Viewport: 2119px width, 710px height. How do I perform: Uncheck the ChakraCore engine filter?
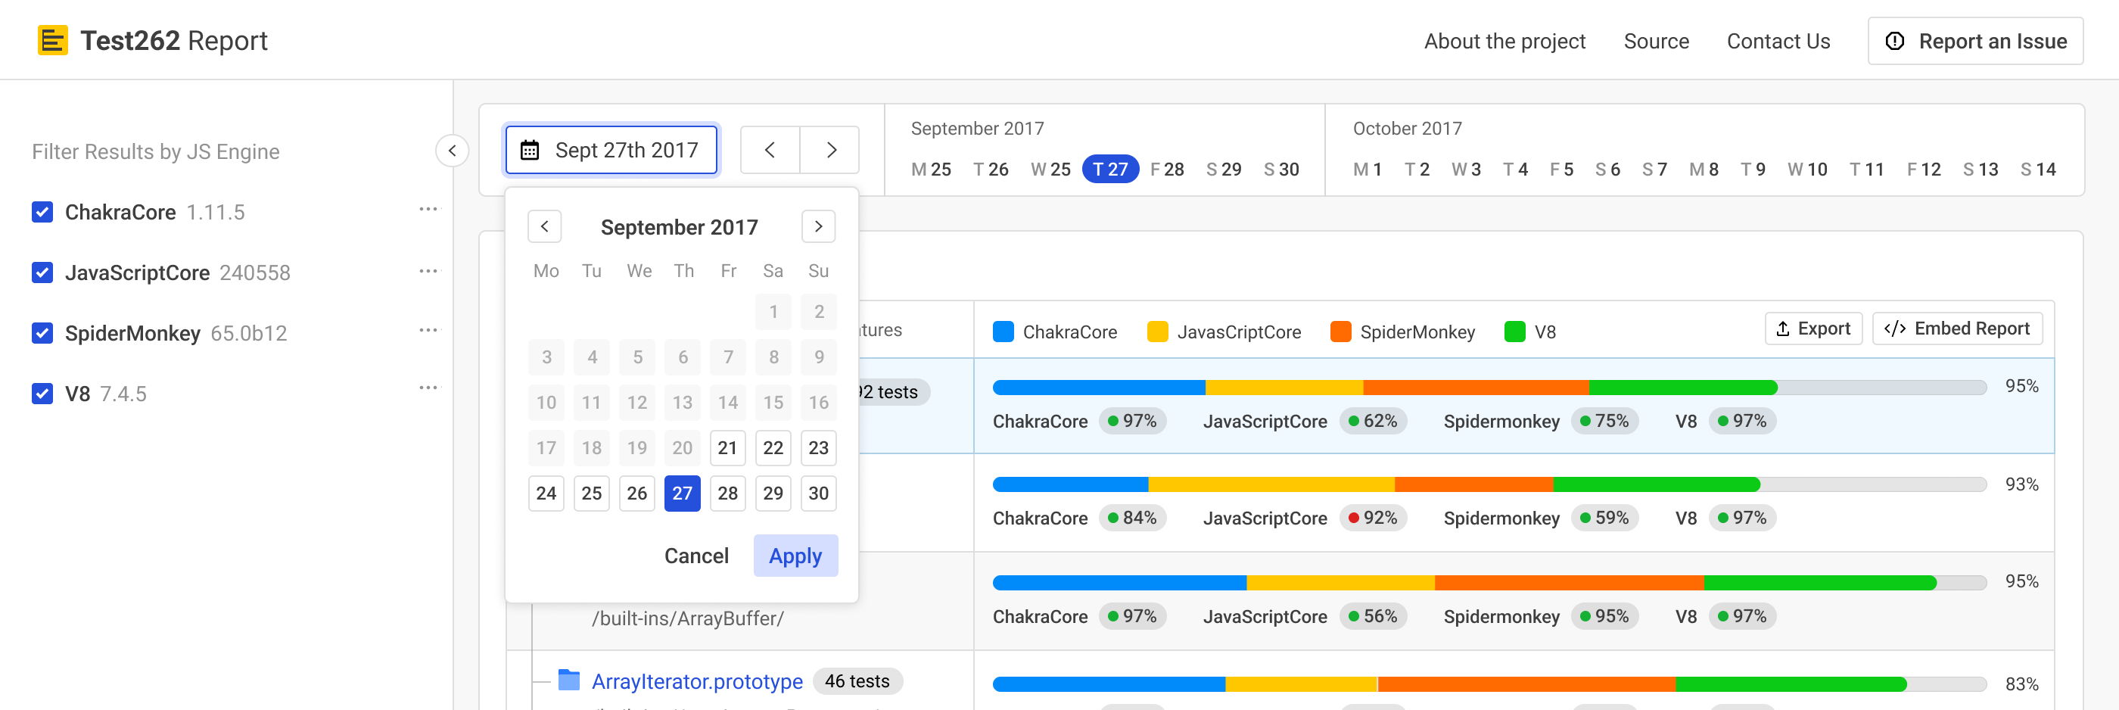(x=43, y=212)
